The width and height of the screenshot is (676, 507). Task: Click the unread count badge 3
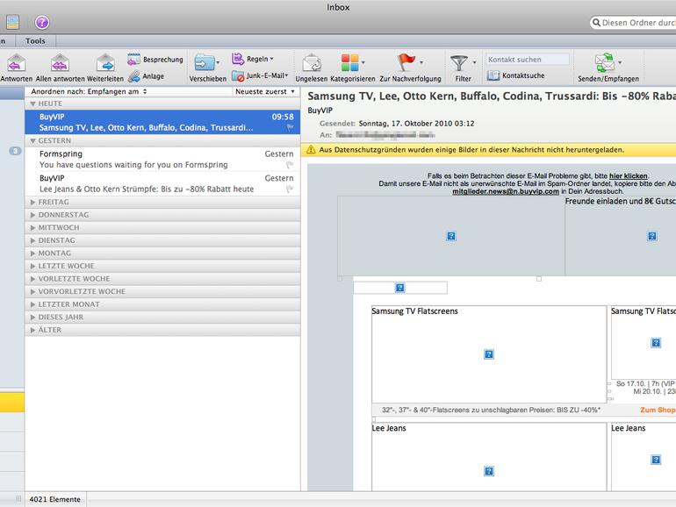click(x=15, y=151)
